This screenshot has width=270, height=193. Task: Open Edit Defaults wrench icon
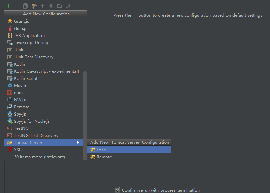click(34, 6)
